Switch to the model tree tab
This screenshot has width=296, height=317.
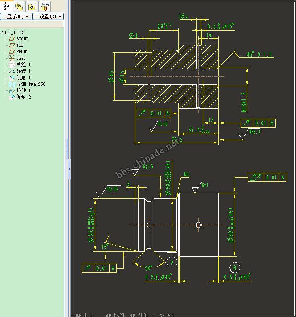(x=6, y=6)
